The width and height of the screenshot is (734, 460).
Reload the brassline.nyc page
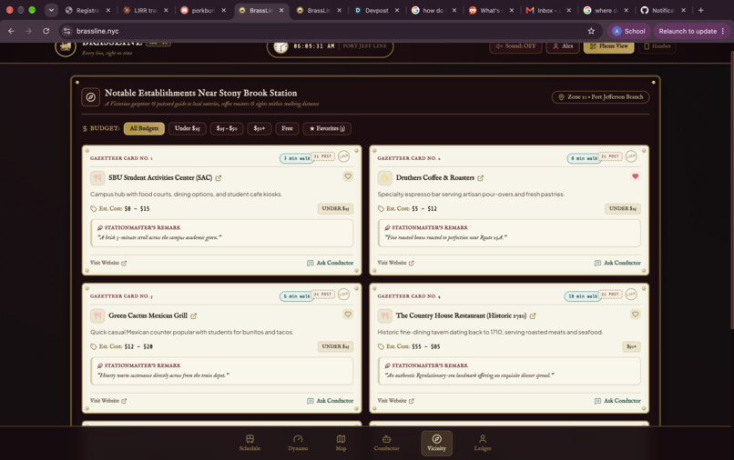pyautogui.click(x=46, y=31)
